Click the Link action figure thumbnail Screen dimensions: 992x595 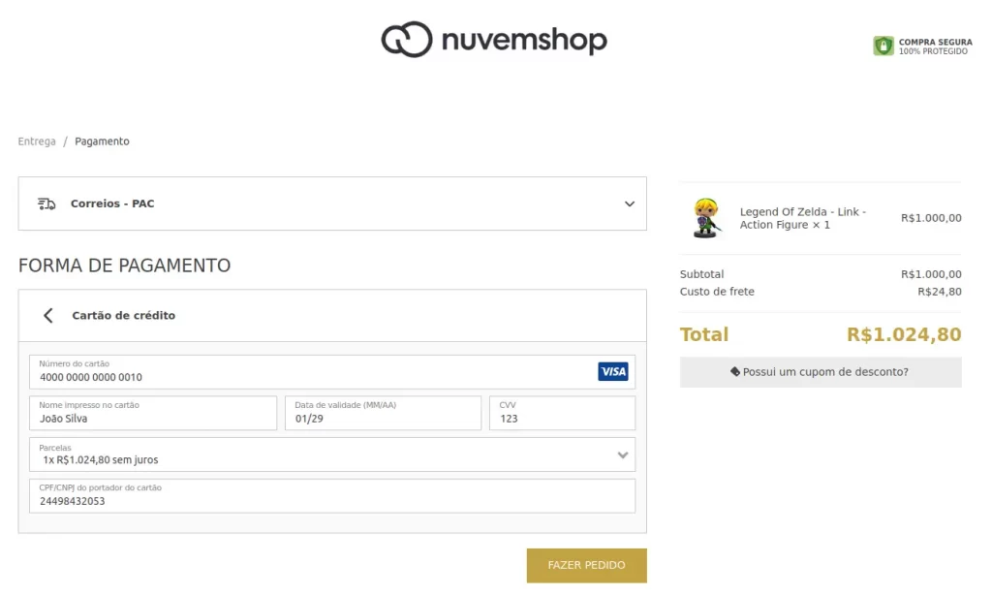[706, 218]
